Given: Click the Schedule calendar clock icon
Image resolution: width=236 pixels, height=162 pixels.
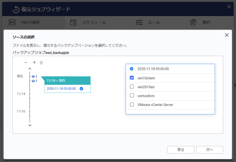Looking at the screenshot, I should [73, 22].
